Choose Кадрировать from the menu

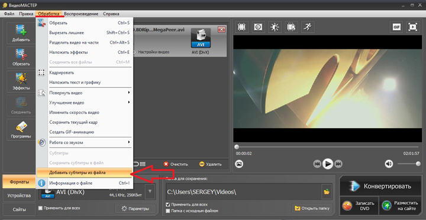coord(84,73)
